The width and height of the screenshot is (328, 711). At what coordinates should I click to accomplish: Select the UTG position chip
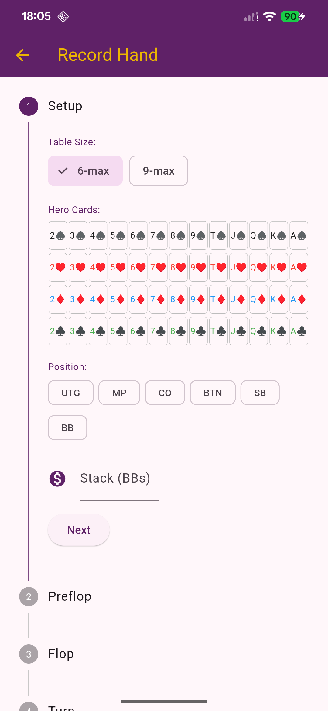(x=71, y=393)
